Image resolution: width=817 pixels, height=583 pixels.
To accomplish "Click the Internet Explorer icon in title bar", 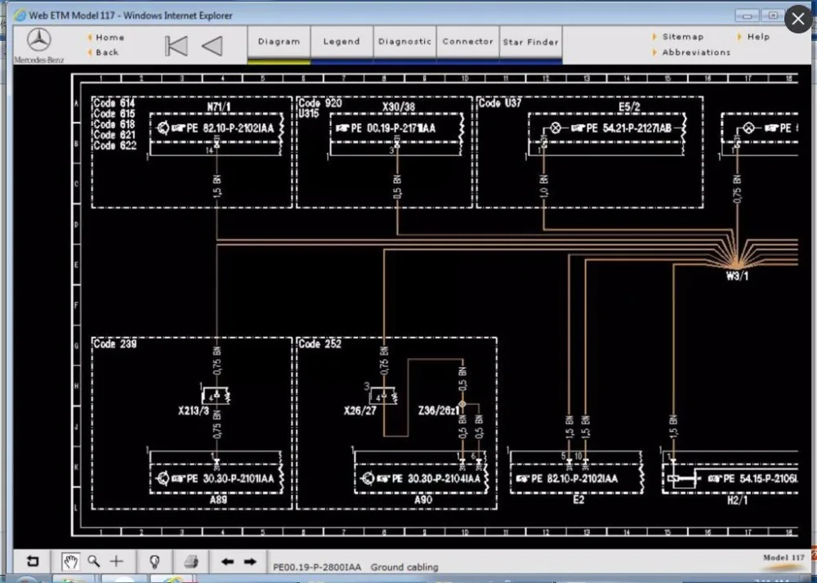I will 20,16.
